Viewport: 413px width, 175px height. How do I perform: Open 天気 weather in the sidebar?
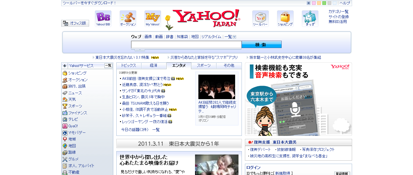[x=72, y=99]
